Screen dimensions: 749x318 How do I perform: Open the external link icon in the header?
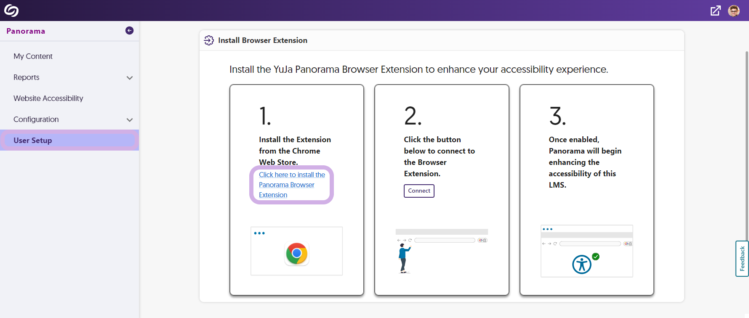pos(715,11)
